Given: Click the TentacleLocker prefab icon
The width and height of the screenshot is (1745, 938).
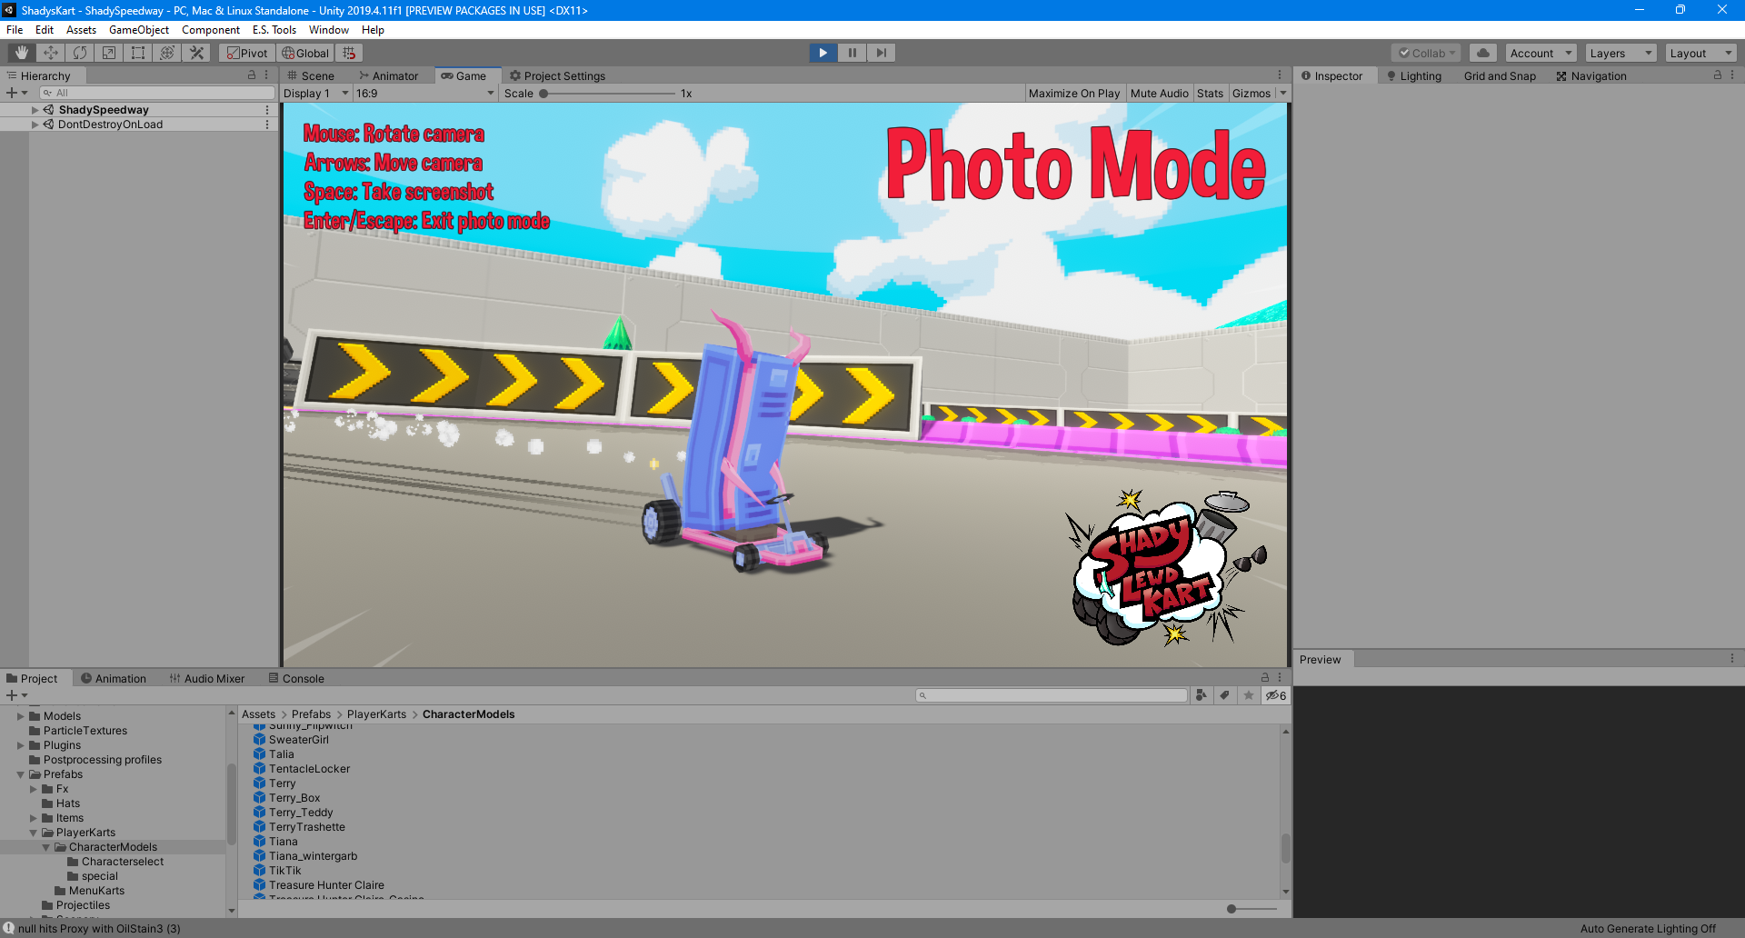Looking at the screenshot, I should click(x=259, y=769).
